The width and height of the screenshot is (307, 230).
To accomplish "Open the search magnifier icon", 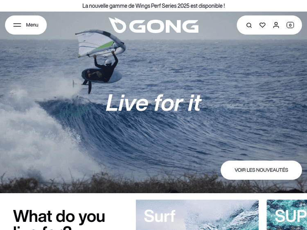I will 249,25.
